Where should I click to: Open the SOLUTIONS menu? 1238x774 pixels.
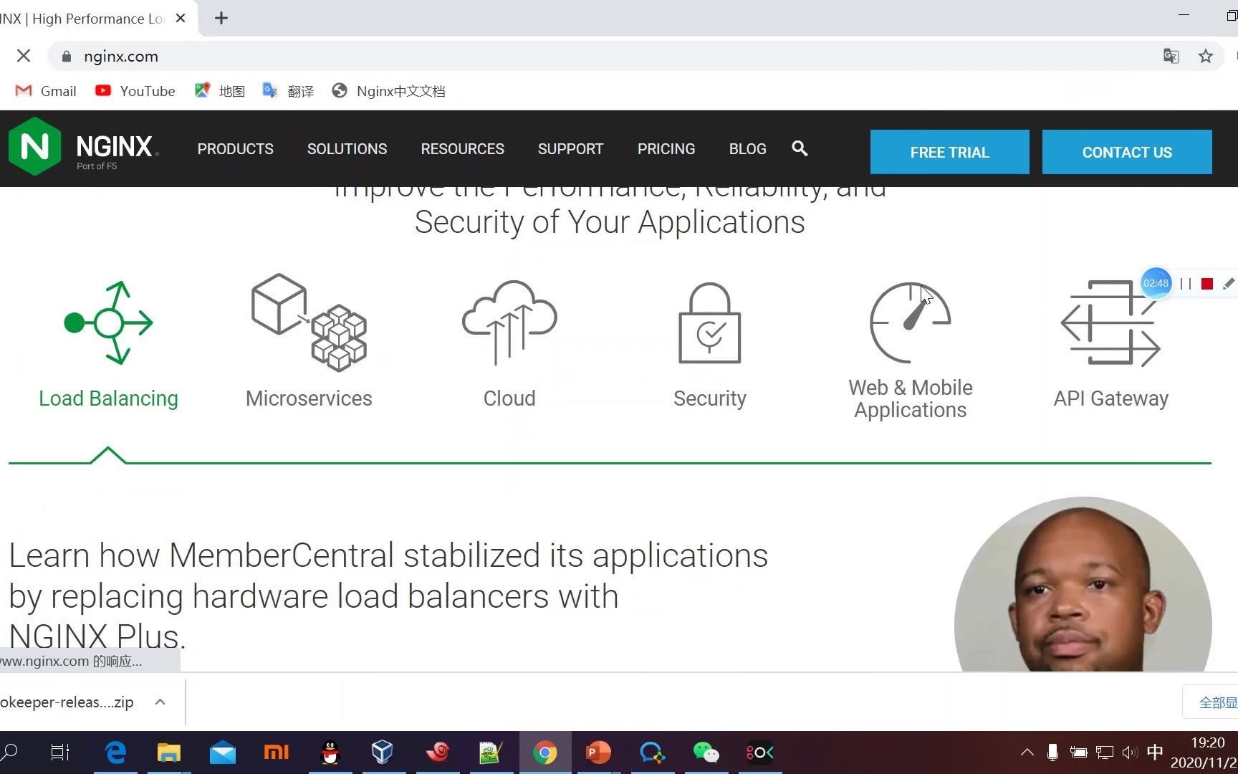click(347, 149)
